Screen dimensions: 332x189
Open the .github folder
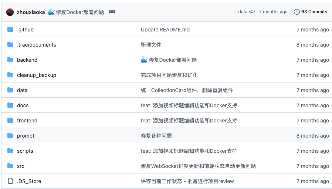click(x=25, y=30)
